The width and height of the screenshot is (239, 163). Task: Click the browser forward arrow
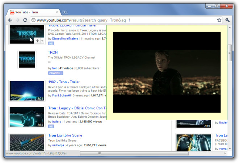pos(18,20)
